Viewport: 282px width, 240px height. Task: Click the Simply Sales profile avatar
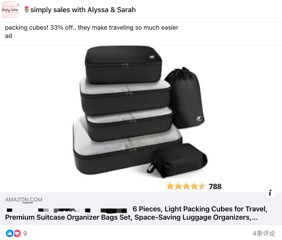click(10, 10)
